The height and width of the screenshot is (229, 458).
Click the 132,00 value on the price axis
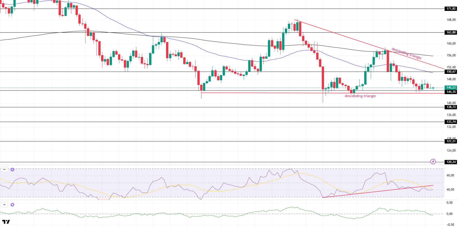451,127
